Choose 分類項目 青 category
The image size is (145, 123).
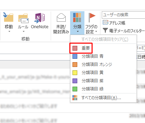[103, 56]
